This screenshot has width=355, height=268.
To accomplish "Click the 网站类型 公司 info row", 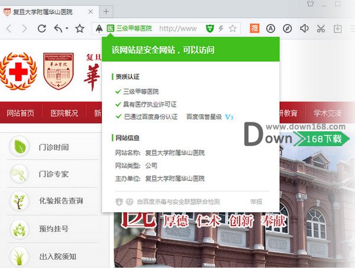I will pyautogui.click(x=136, y=166).
